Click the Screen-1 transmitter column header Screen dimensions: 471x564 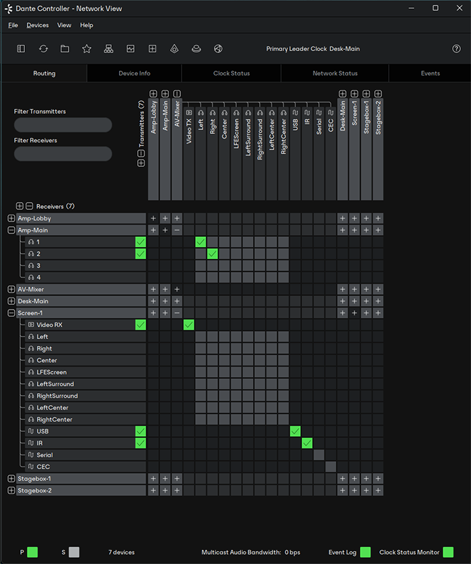[x=354, y=149]
